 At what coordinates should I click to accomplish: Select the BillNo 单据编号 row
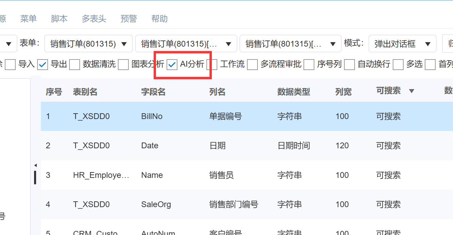pos(225,116)
